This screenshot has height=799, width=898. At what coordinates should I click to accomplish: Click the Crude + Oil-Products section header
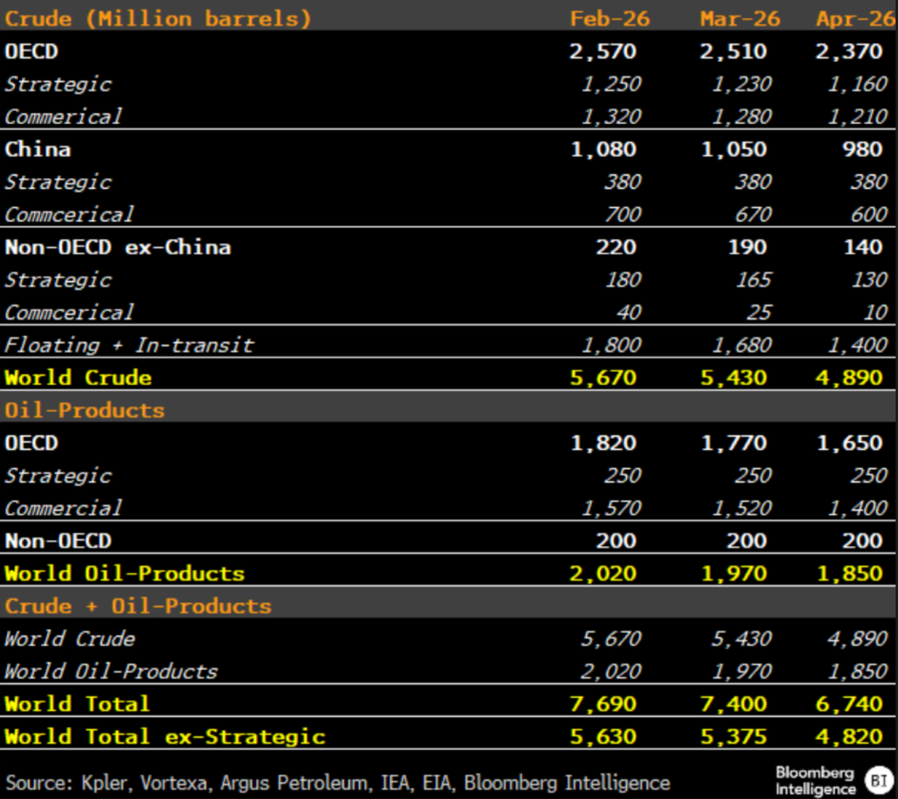pyautogui.click(x=138, y=606)
